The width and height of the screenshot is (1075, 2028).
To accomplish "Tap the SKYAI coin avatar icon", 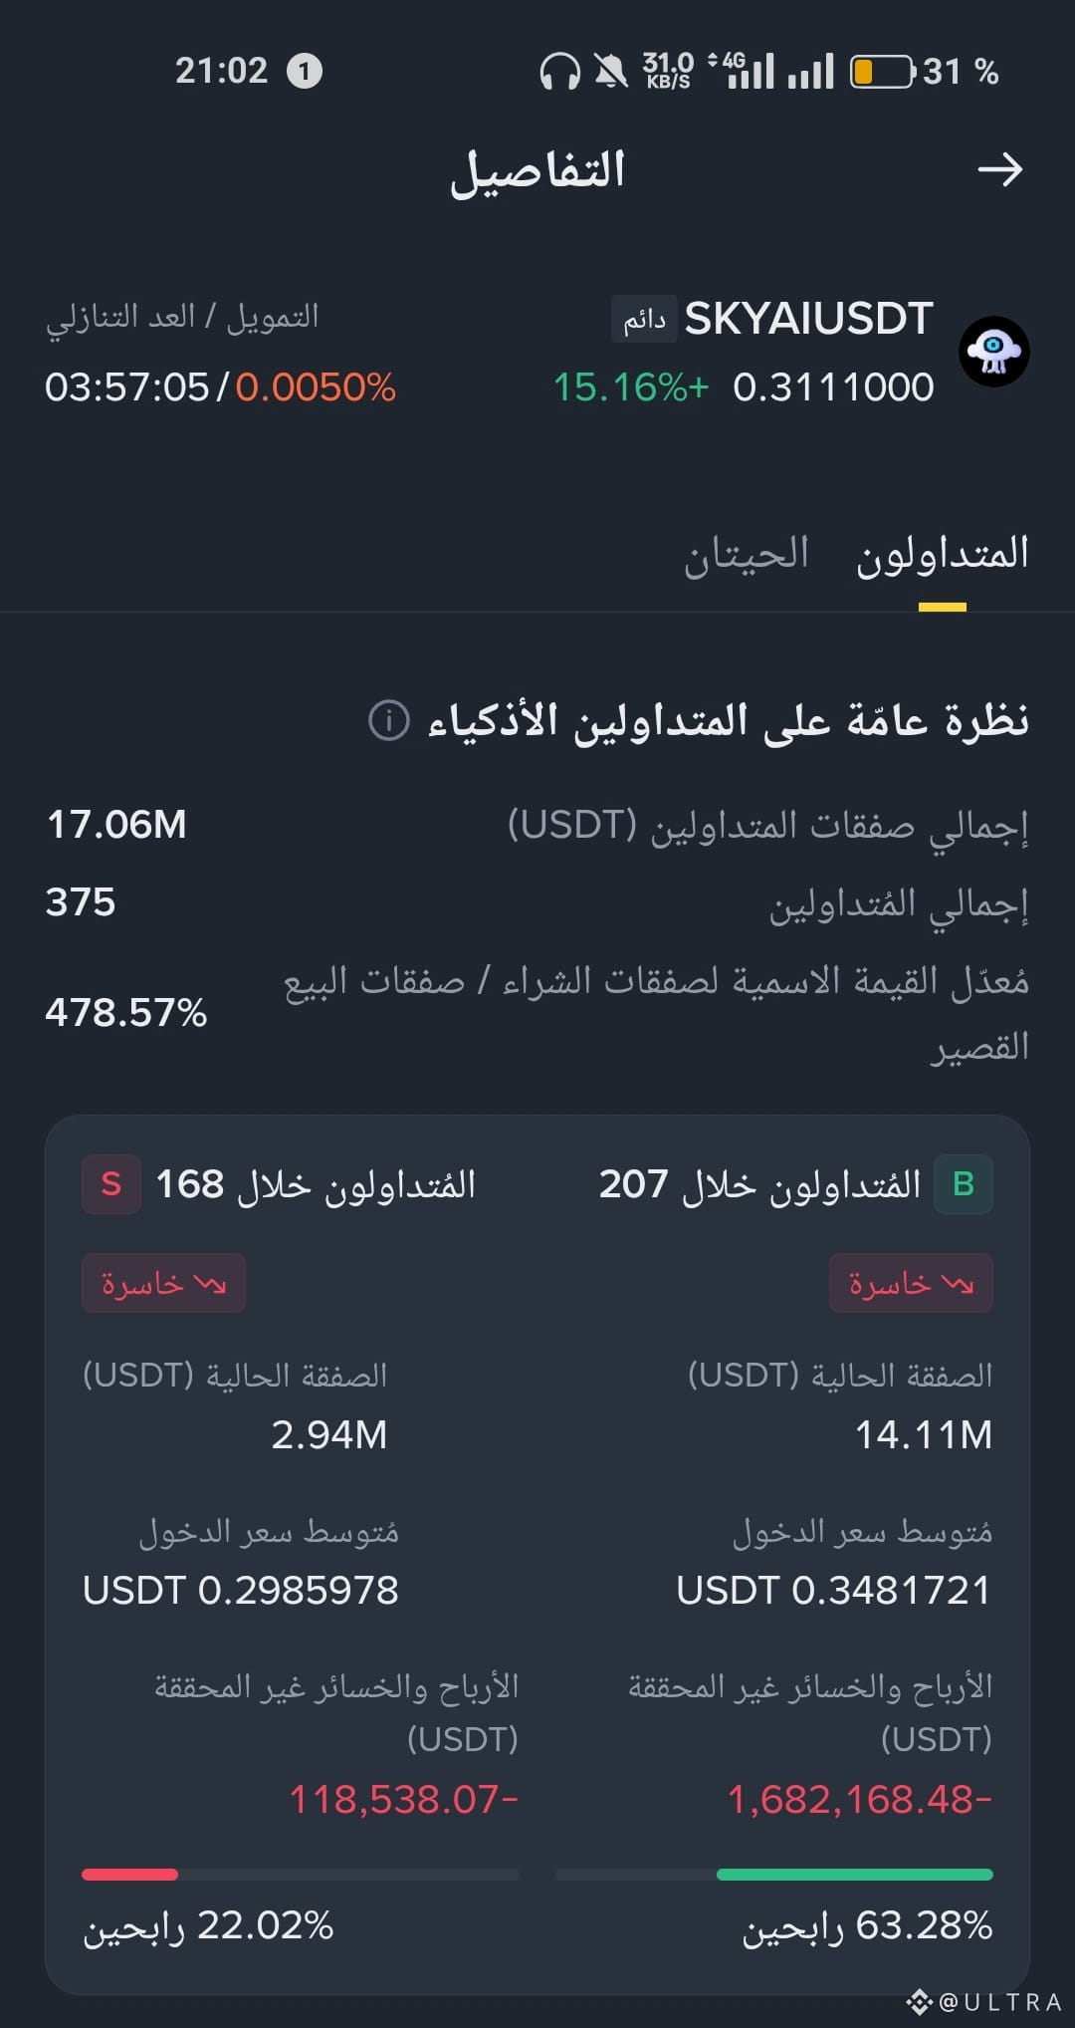I will (993, 352).
